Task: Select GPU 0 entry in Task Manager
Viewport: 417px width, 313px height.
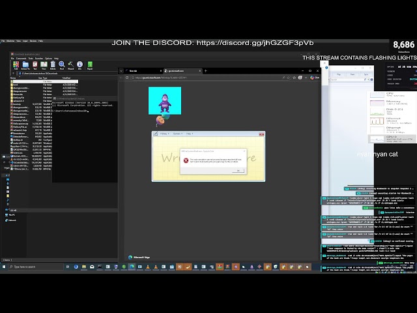Action: (x=392, y=139)
